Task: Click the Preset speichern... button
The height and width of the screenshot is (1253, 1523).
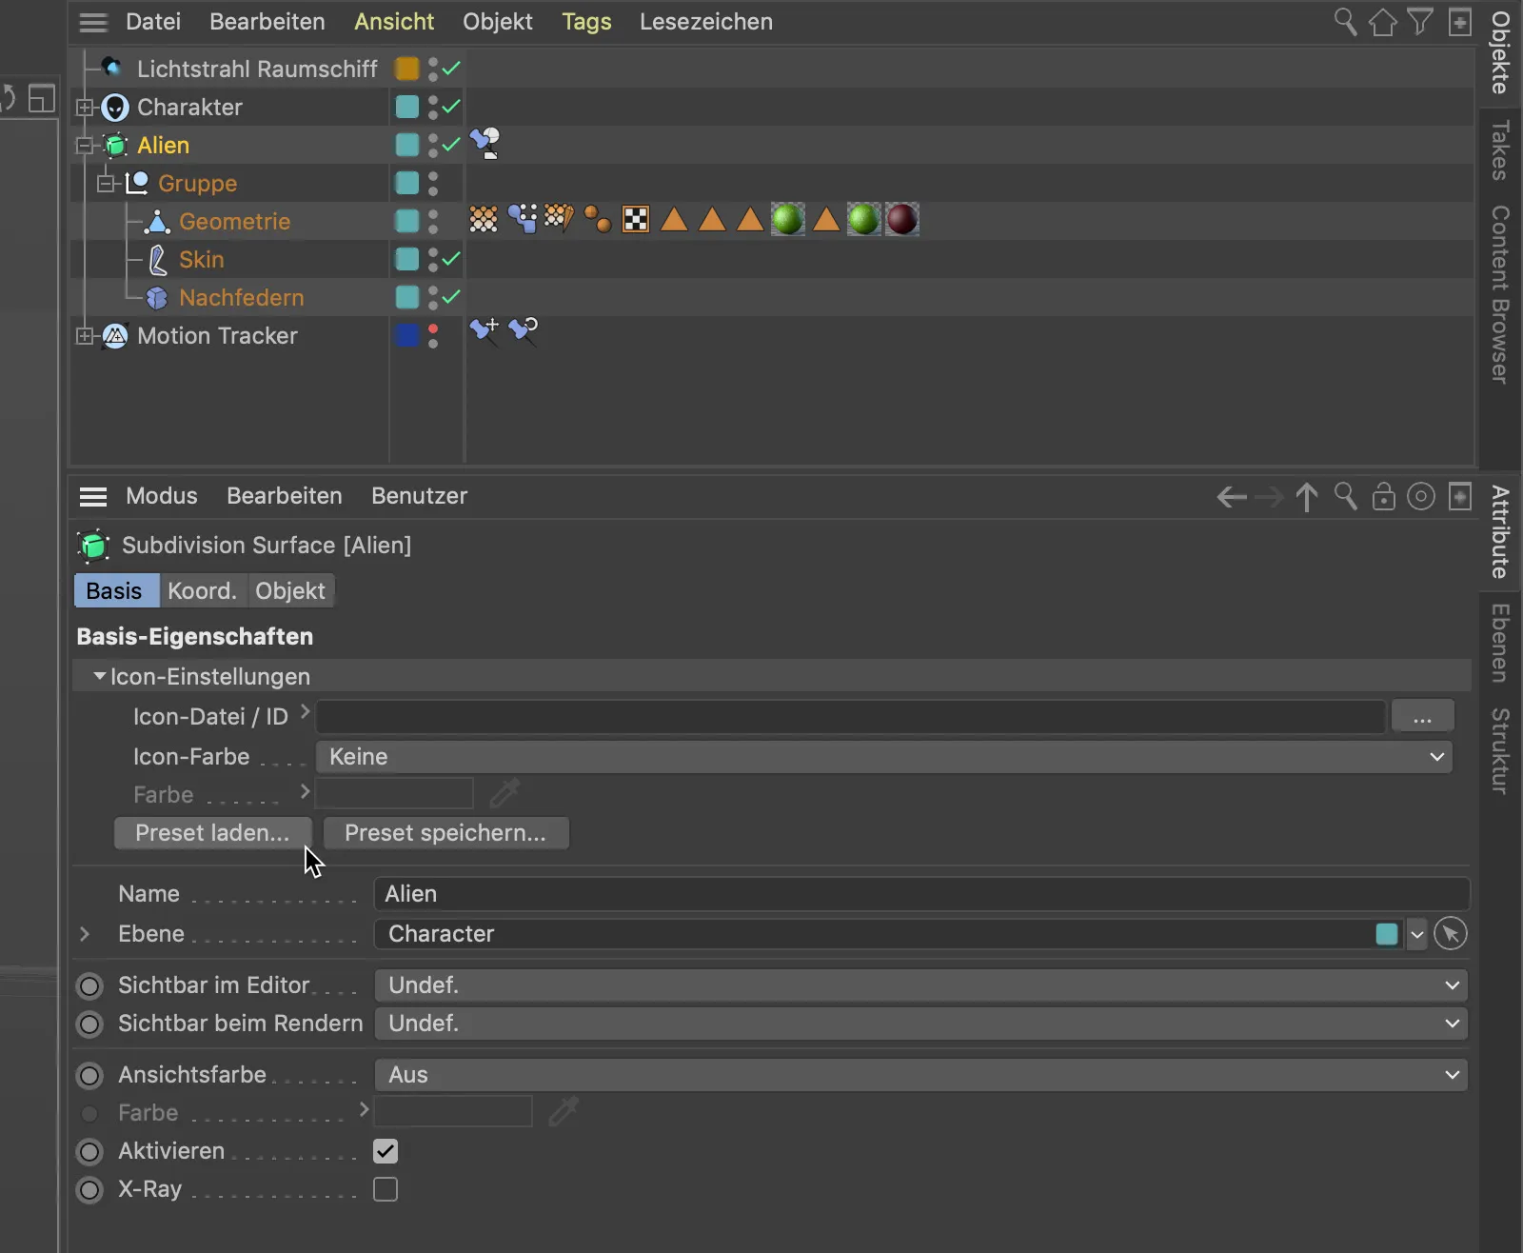Action: point(445,832)
